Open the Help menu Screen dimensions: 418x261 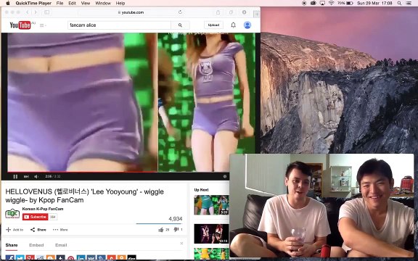click(x=120, y=3)
